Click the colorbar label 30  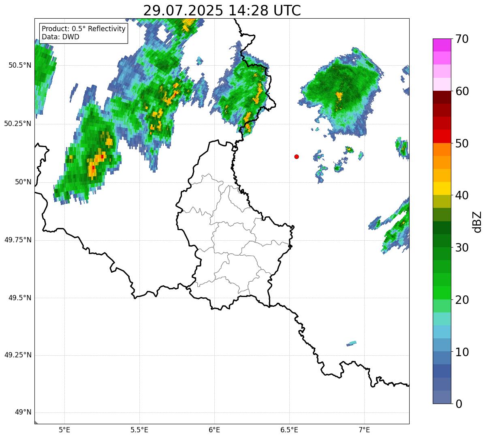point(462,248)
